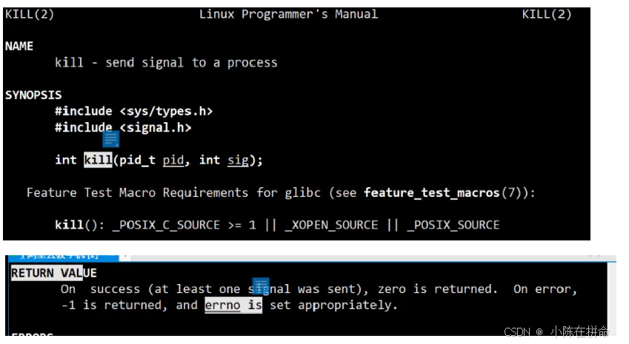Click the 'NAME' section heading

[19, 46]
